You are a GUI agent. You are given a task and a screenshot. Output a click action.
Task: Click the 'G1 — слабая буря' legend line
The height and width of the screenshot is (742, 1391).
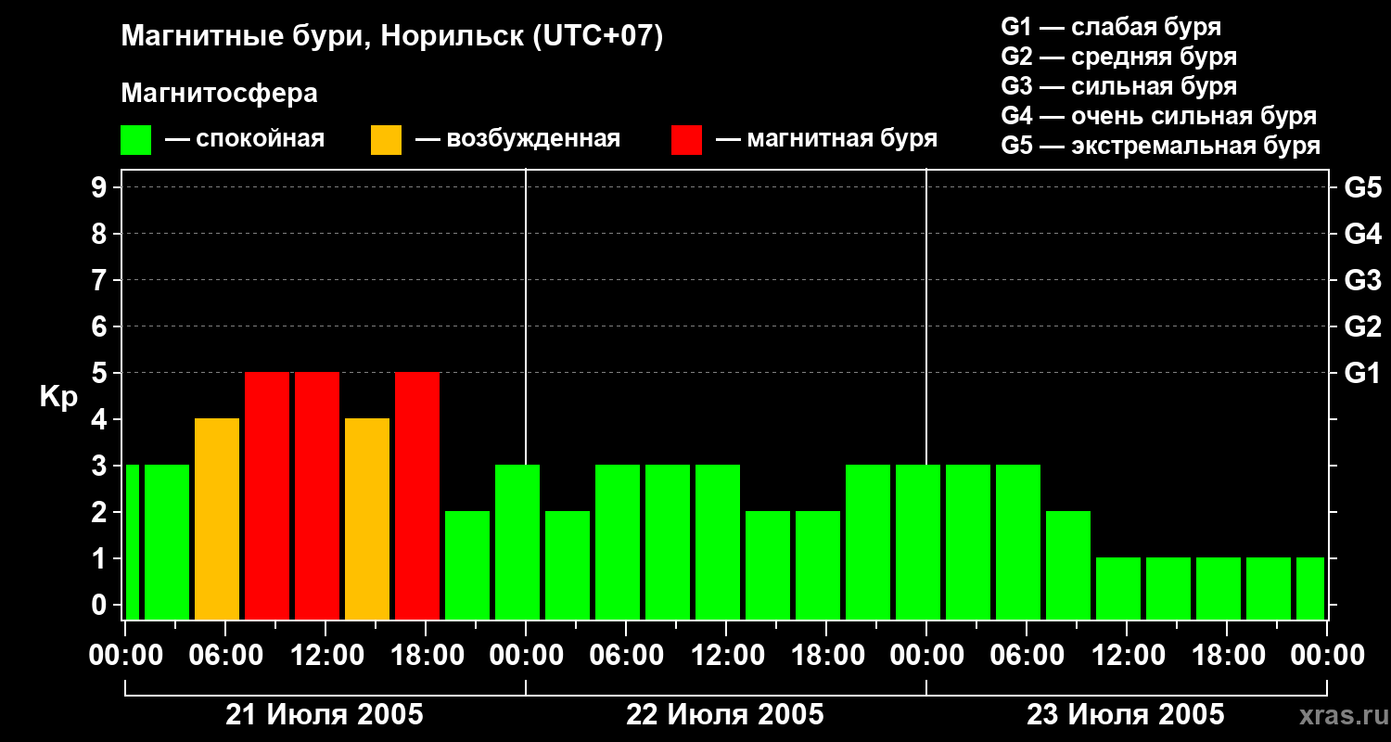tap(1112, 27)
